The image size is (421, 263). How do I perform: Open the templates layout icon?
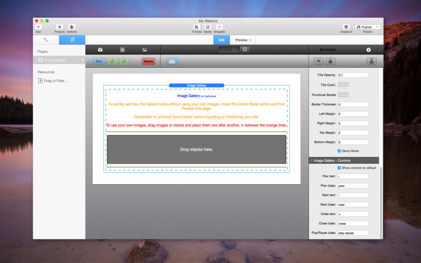point(122,50)
